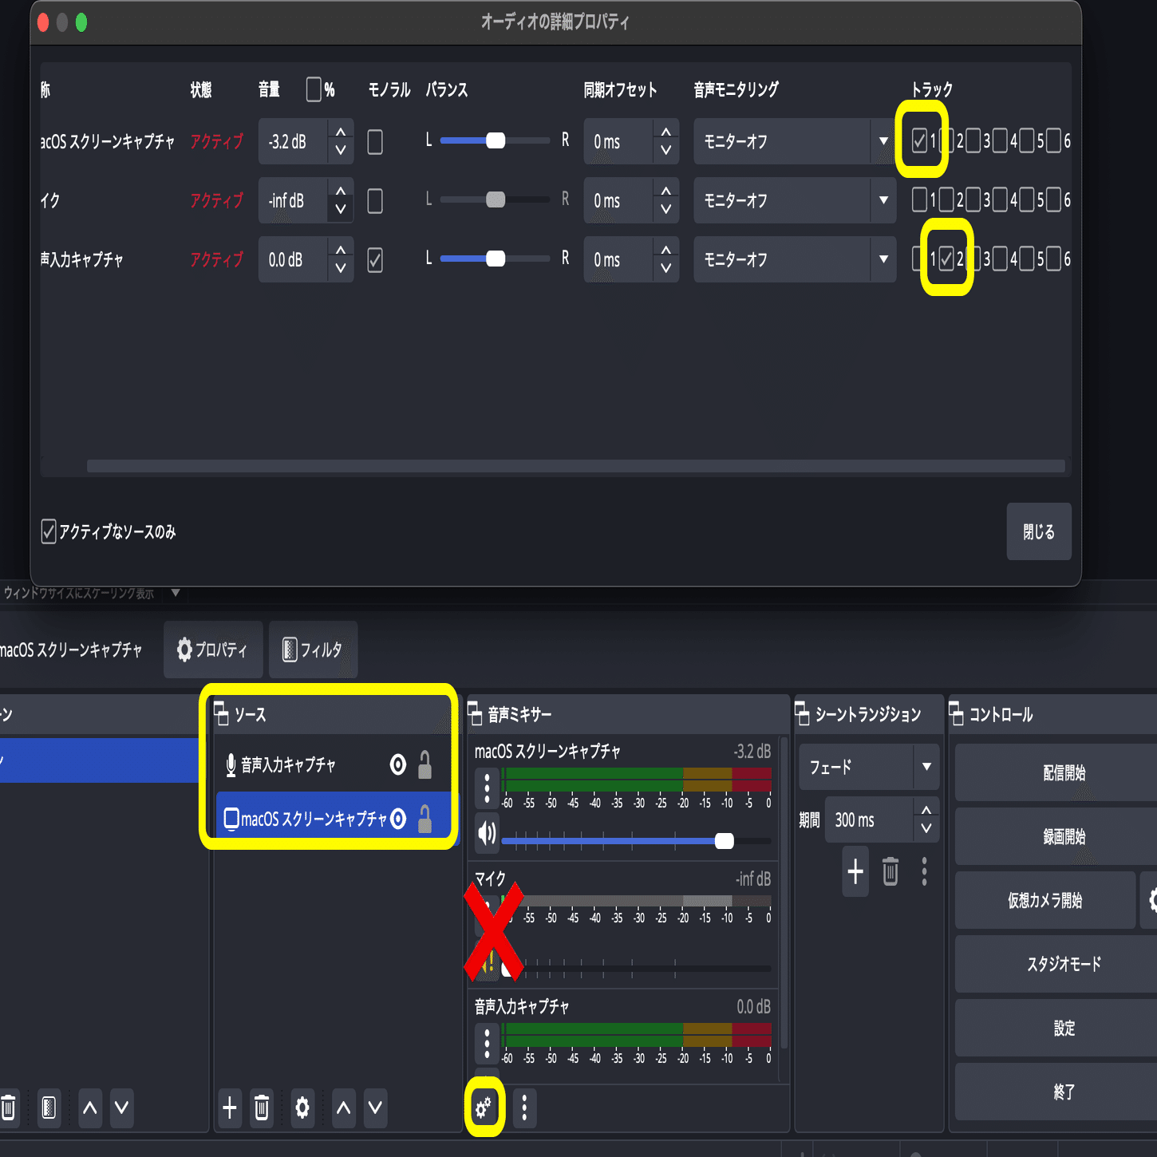Open macOS スクリーンキャプチャ mixer options dots
The image size is (1157, 1157).
[x=487, y=788]
